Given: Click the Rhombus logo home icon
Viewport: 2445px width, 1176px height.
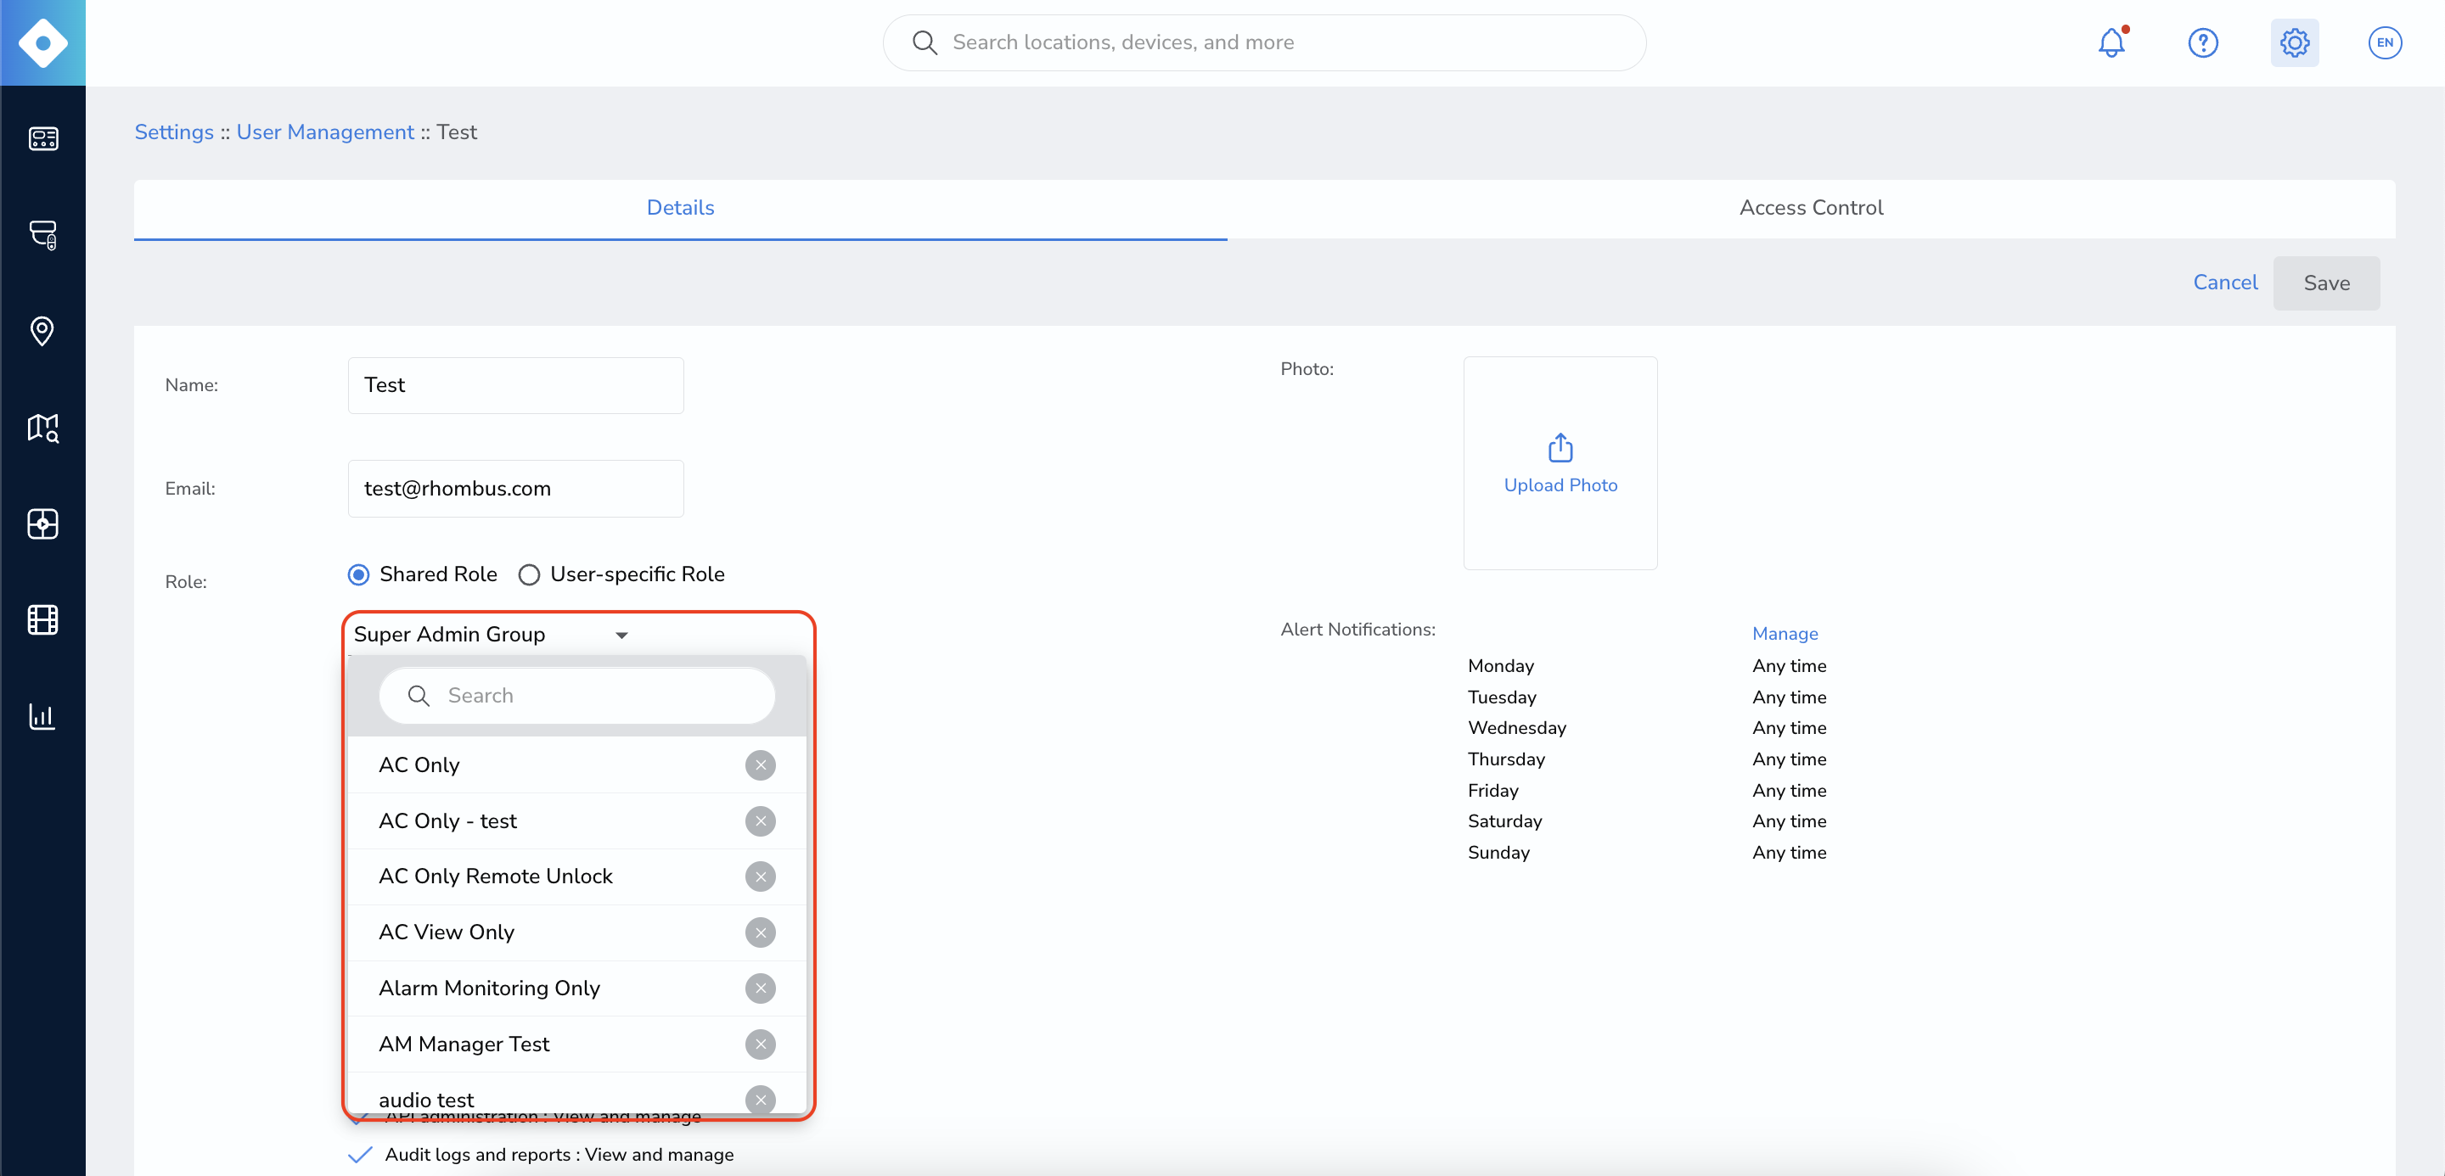Looking at the screenshot, I should click(42, 42).
